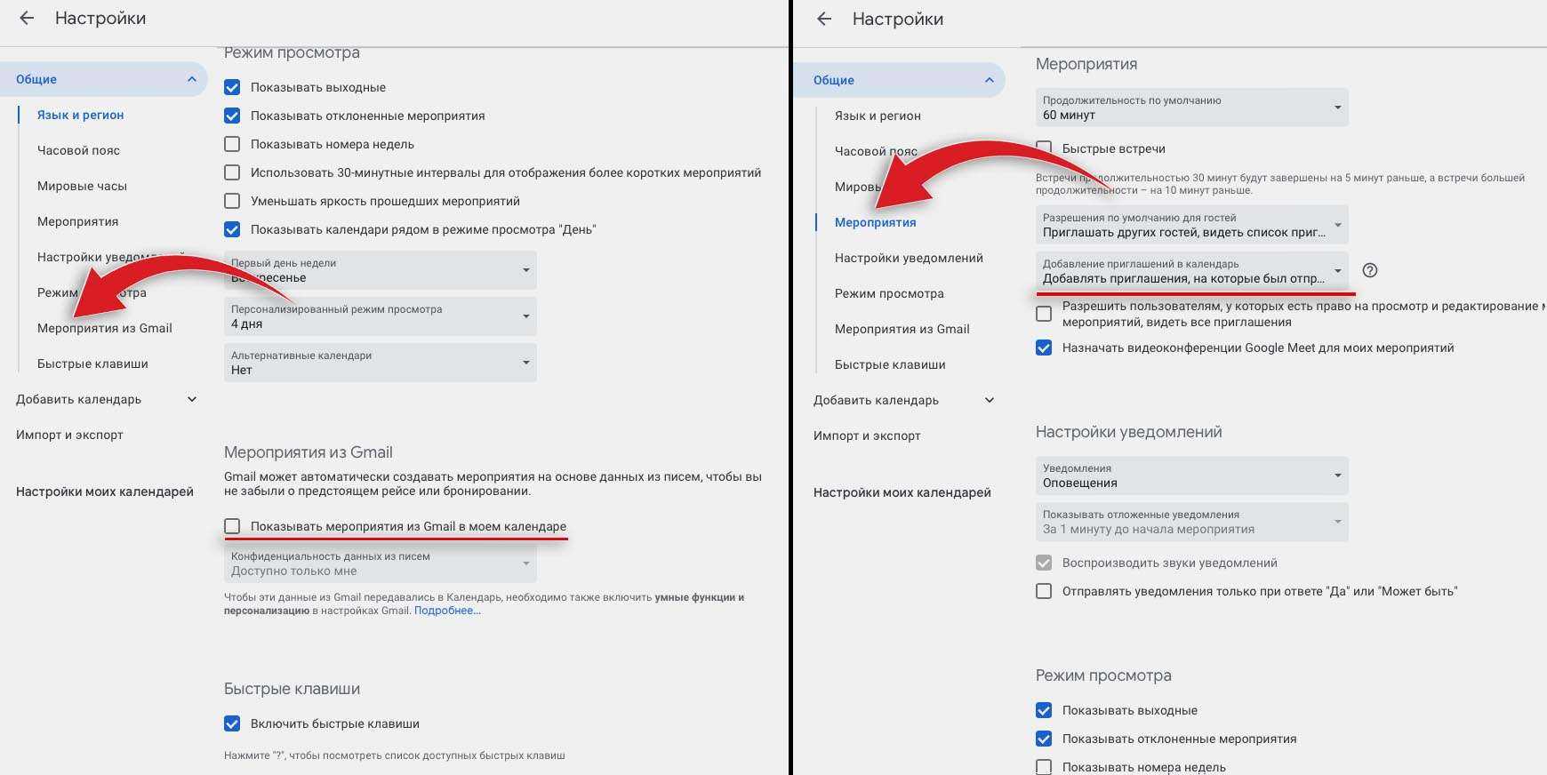Expand right Добавить календарь chevron
The image size is (1547, 775).
click(x=989, y=400)
